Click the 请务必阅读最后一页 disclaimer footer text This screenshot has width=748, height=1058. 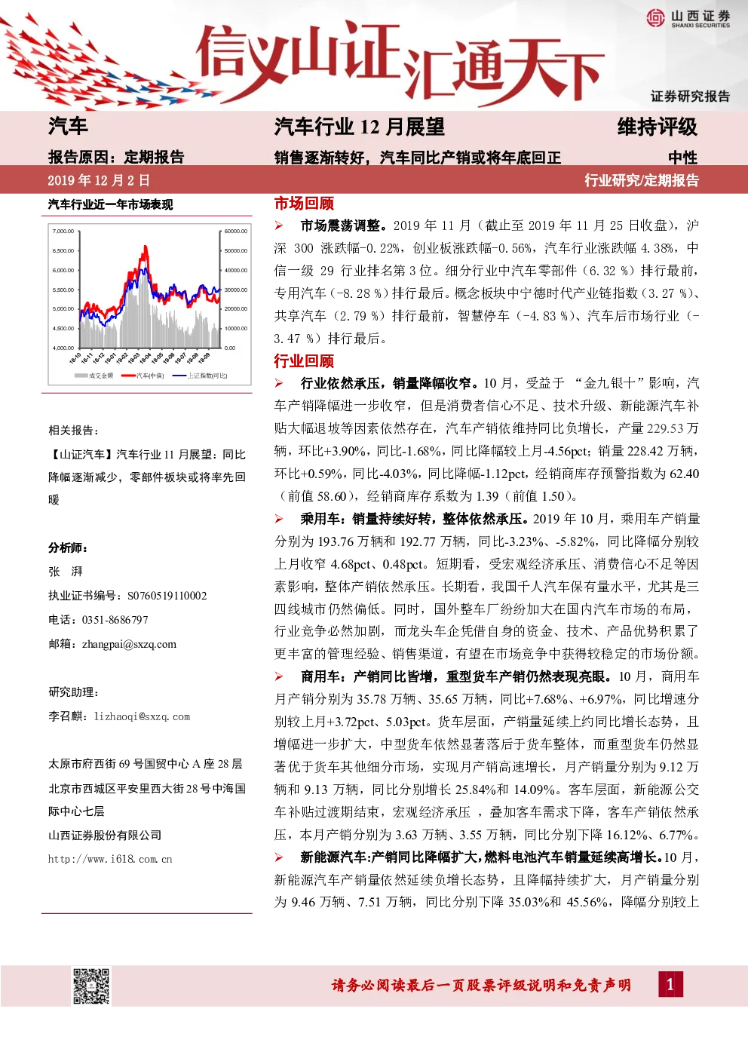pyautogui.click(x=481, y=985)
